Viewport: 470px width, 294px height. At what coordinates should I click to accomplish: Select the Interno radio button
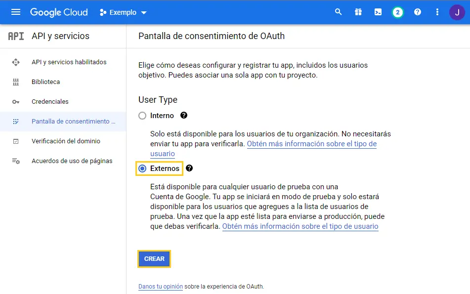point(142,116)
